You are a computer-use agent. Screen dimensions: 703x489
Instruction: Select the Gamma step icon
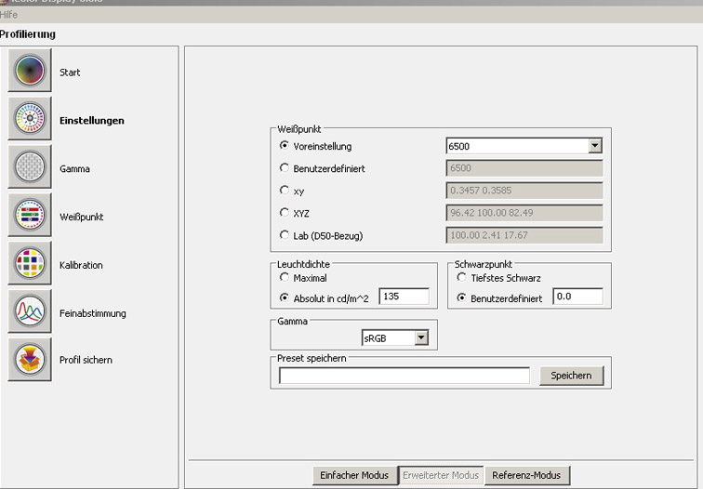coord(30,168)
